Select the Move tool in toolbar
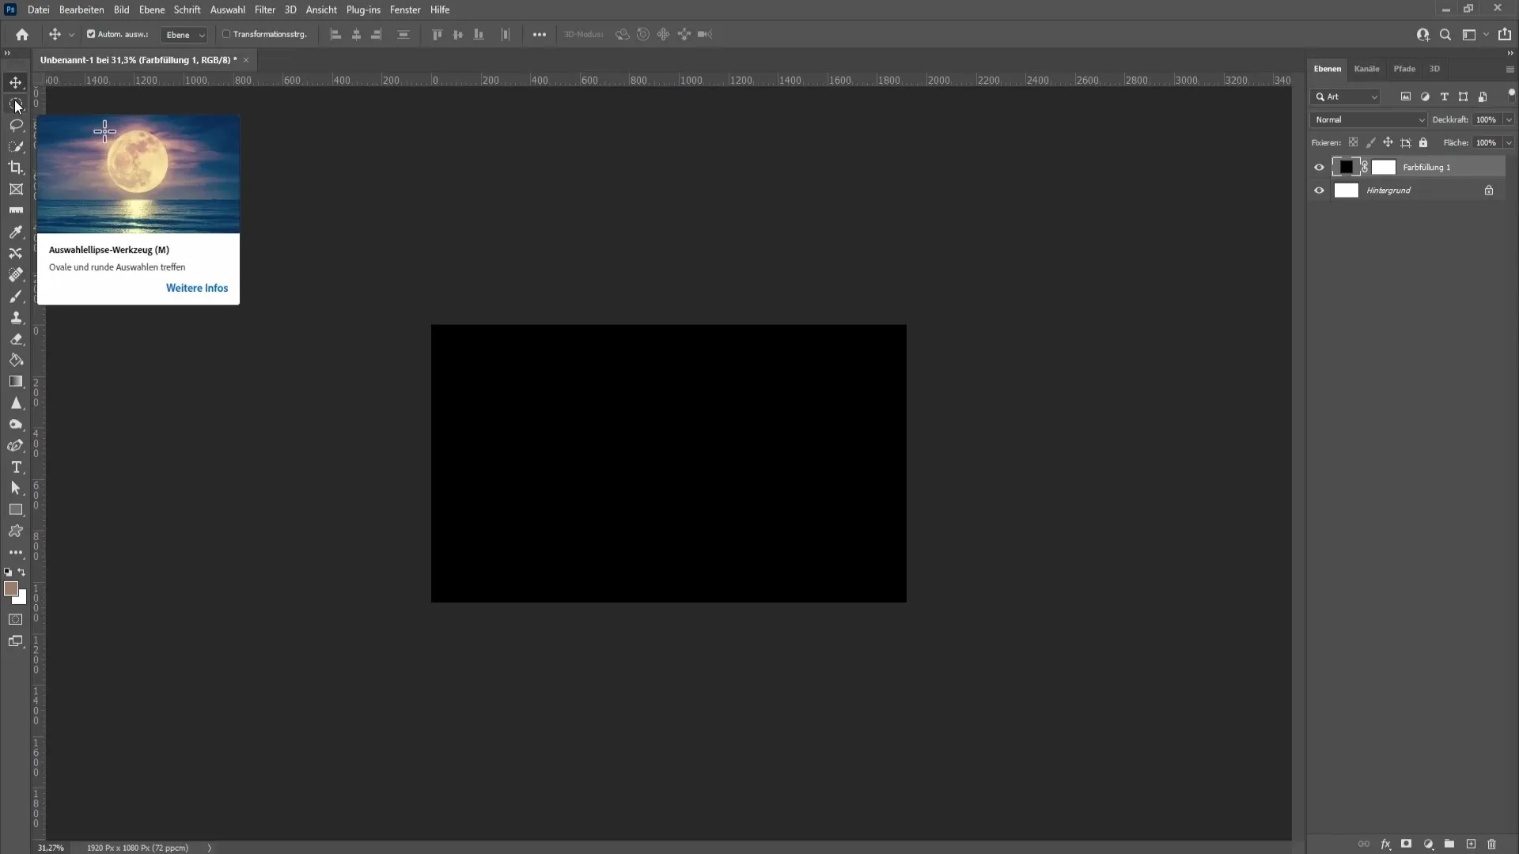This screenshot has height=854, width=1519. pos(14,81)
